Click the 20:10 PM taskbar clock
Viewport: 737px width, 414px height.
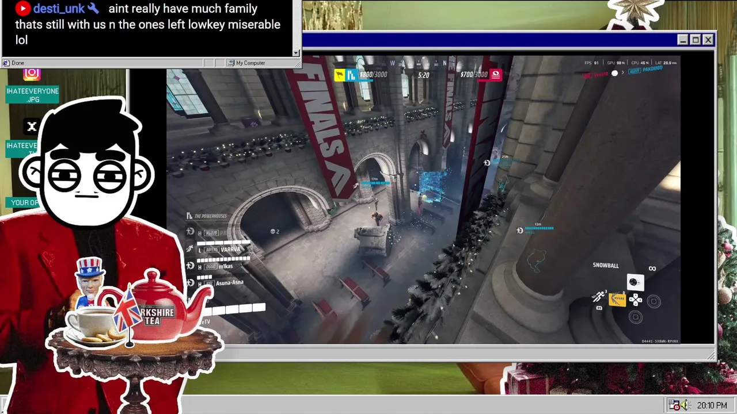pos(712,405)
